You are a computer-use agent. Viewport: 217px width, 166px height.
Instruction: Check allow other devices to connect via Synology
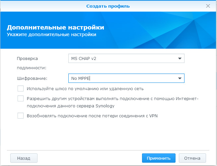click(21, 98)
